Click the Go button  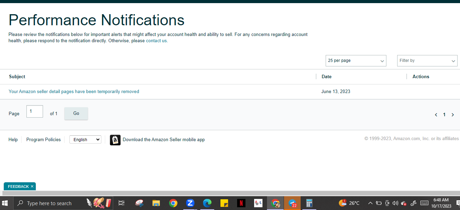(x=76, y=113)
